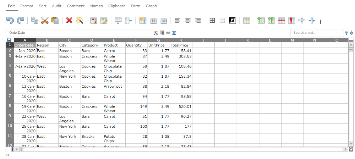This screenshot has height=159, width=355.
Task: Open the fx function list
Action: [155, 33]
